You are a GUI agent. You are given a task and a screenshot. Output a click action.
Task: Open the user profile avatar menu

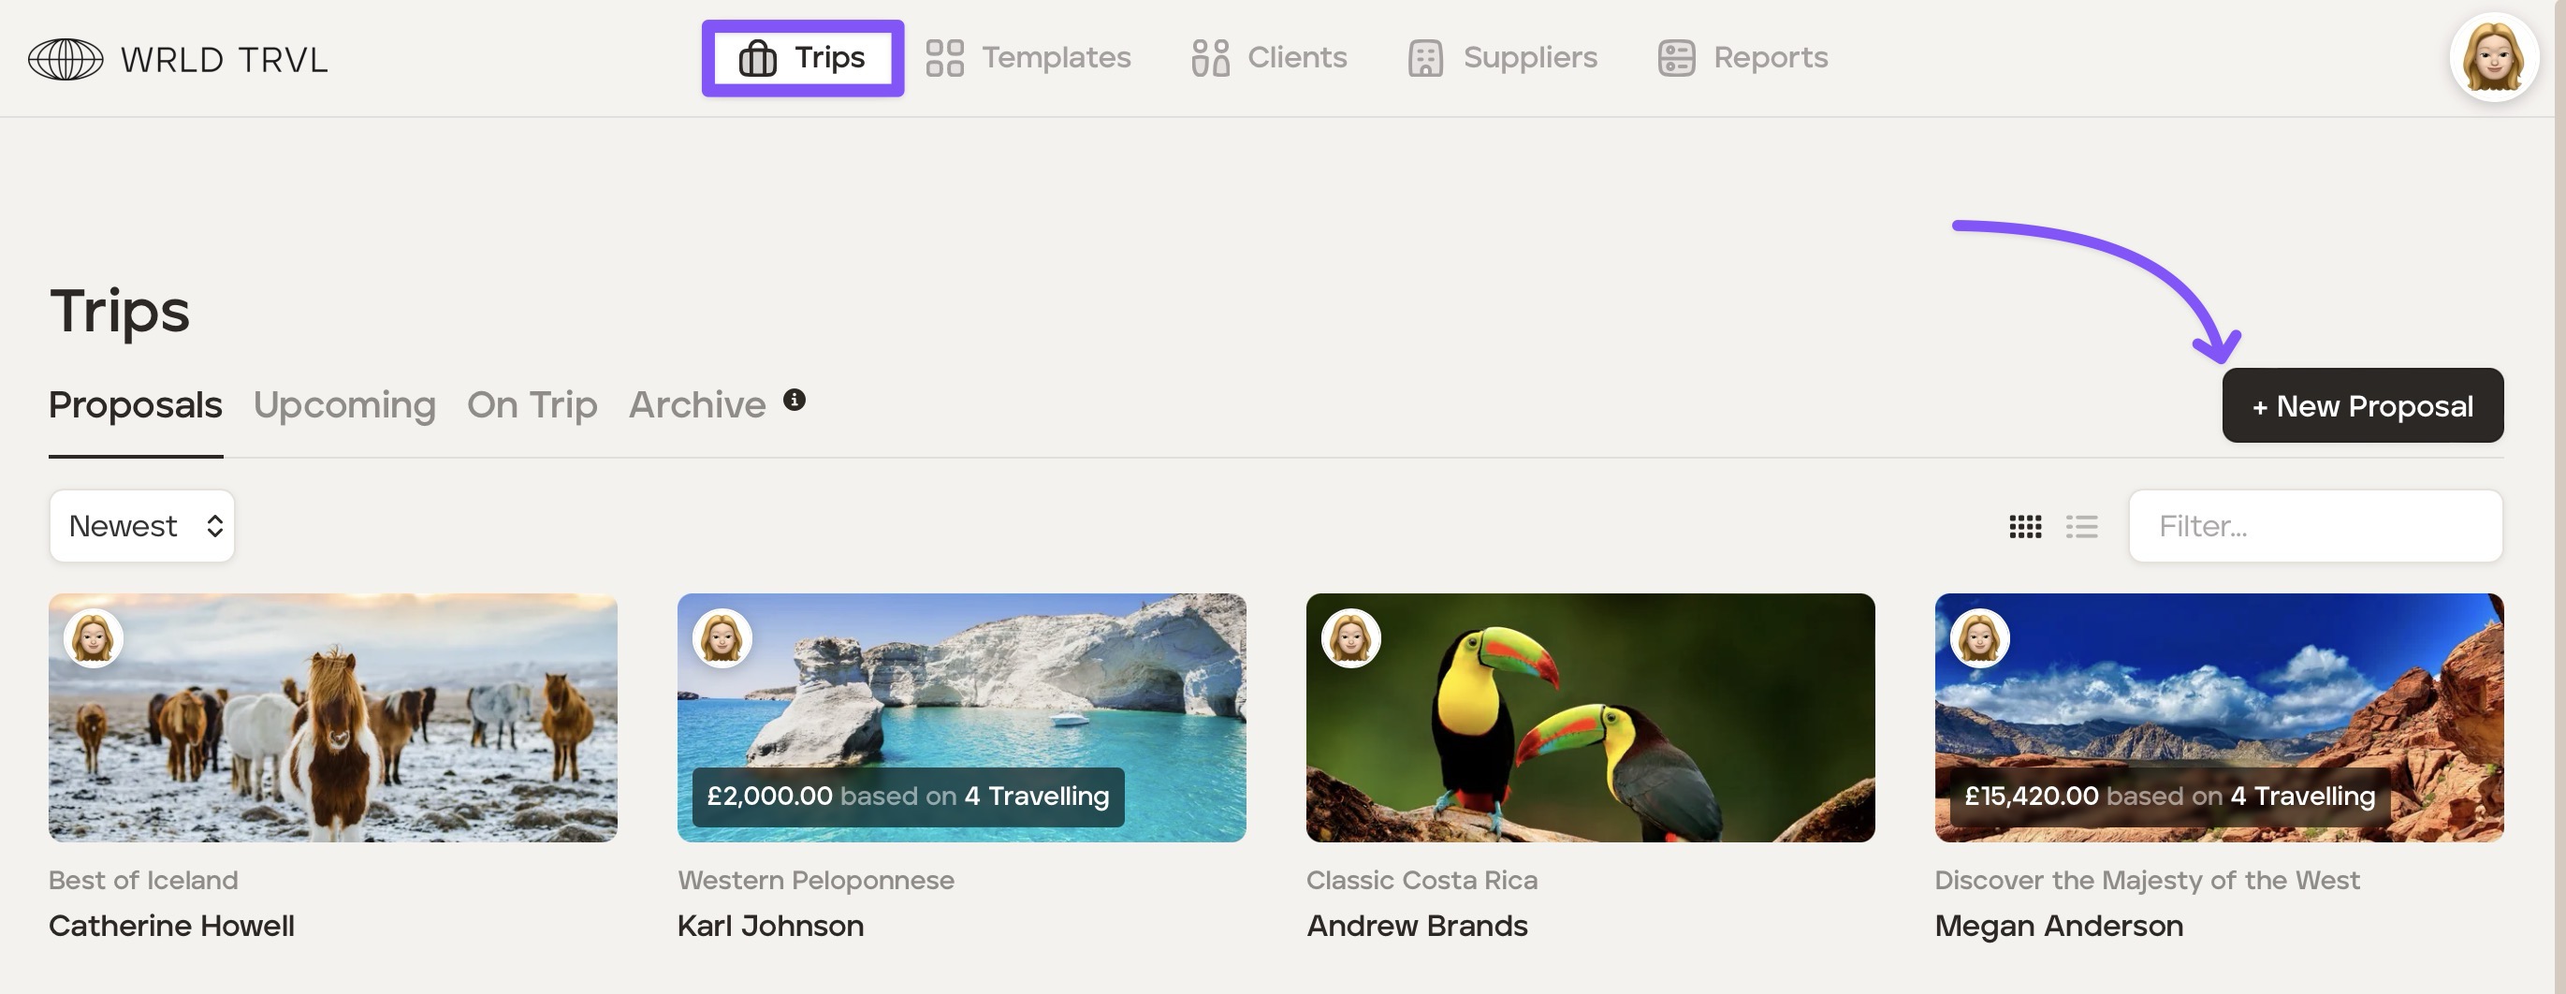tap(2493, 58)
